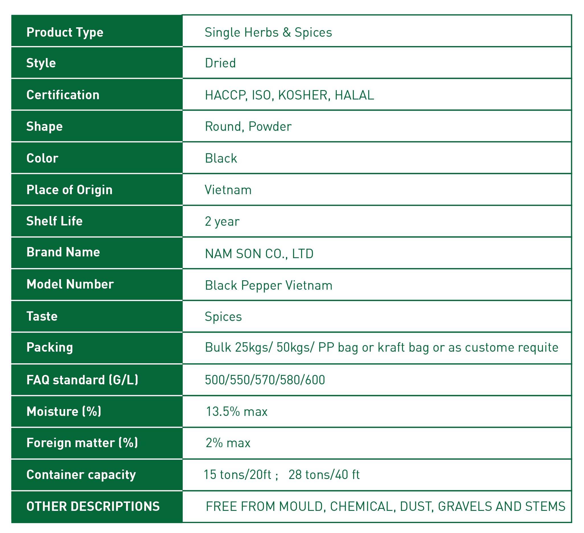This screenshot has width=584, height=533.
Task: Select the Vietnam origin value
Action: [x=228, y=190]
